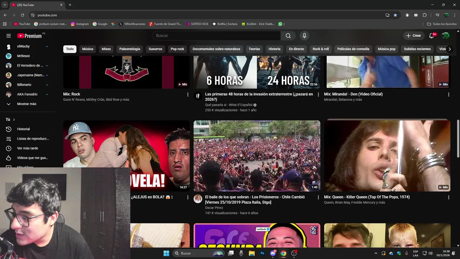Open Oscar Pérez channel avatar
The width and height of the screenshot is (460, 259).
pos(198,199)
